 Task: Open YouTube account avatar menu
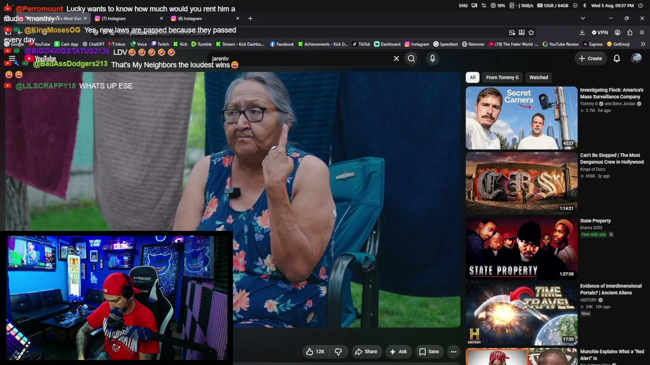(x=636, y=58)
